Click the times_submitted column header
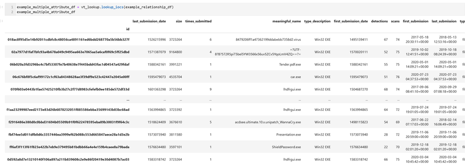The width and height of the screenshot is (465, 168). pos(198,21)
